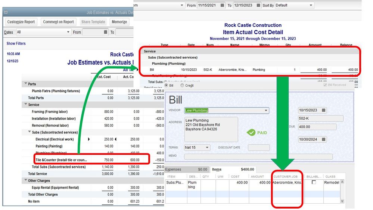The width and height of the screenshot is (373, 210).
Task: Click the No item row actual cost 601.23
Action: [135, 201]
